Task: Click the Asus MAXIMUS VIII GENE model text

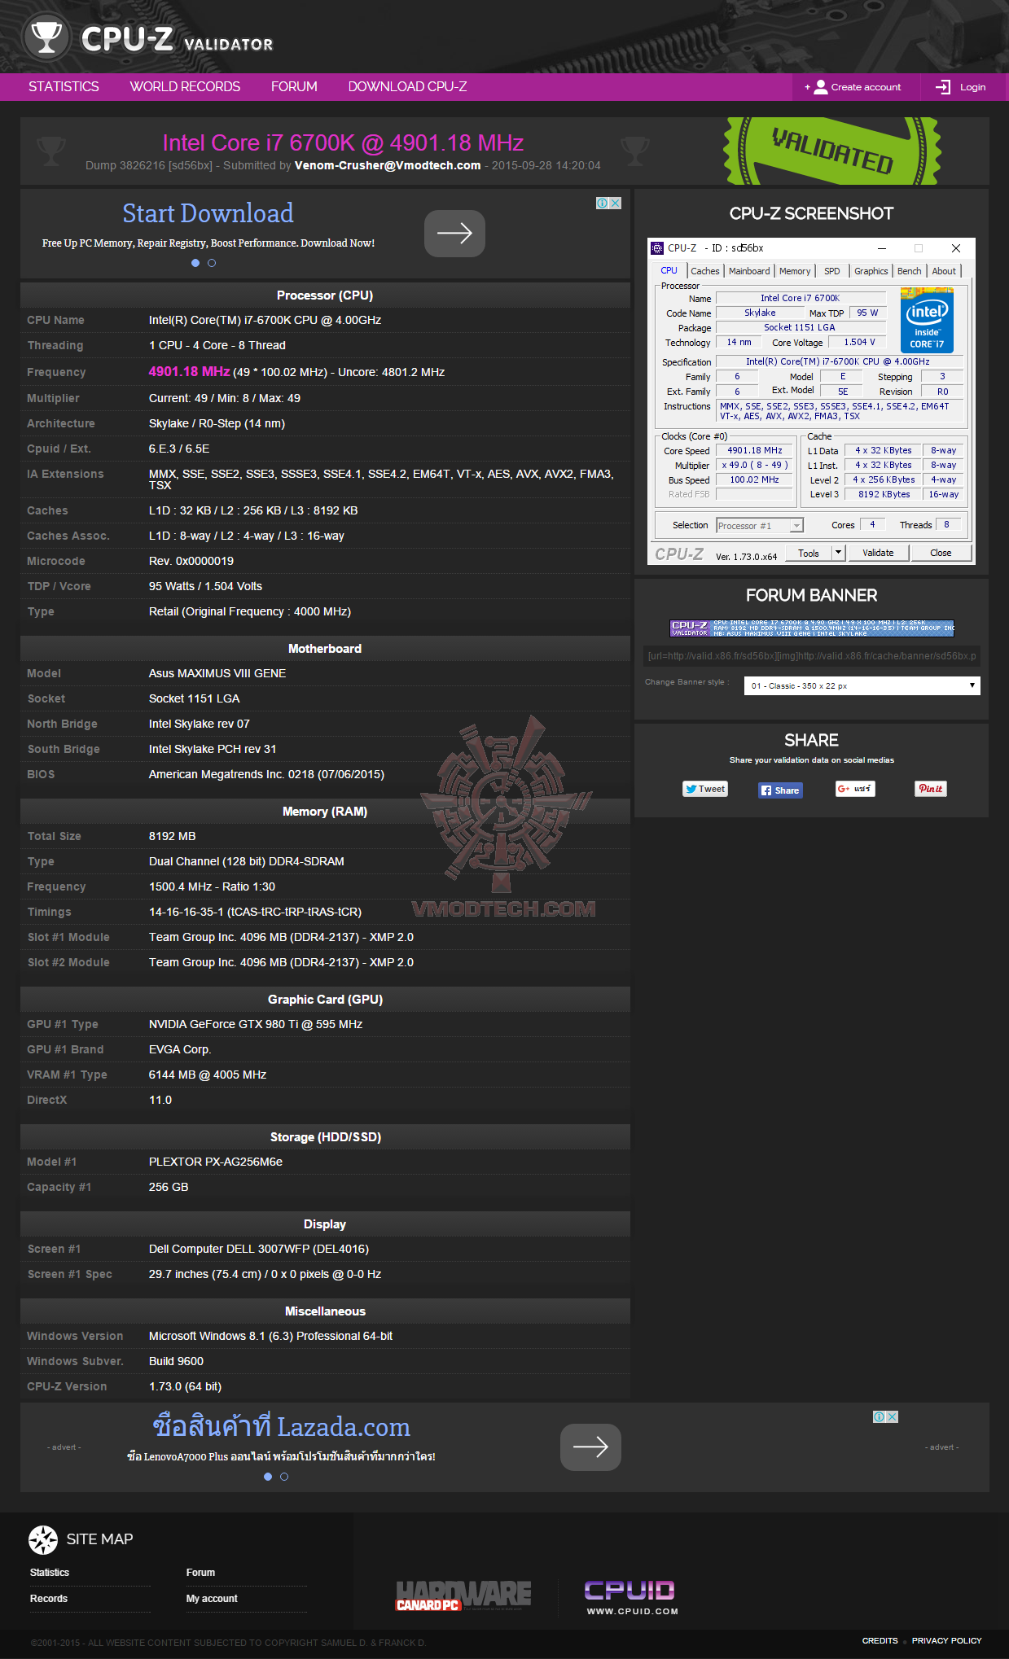Action: (217, 673)
